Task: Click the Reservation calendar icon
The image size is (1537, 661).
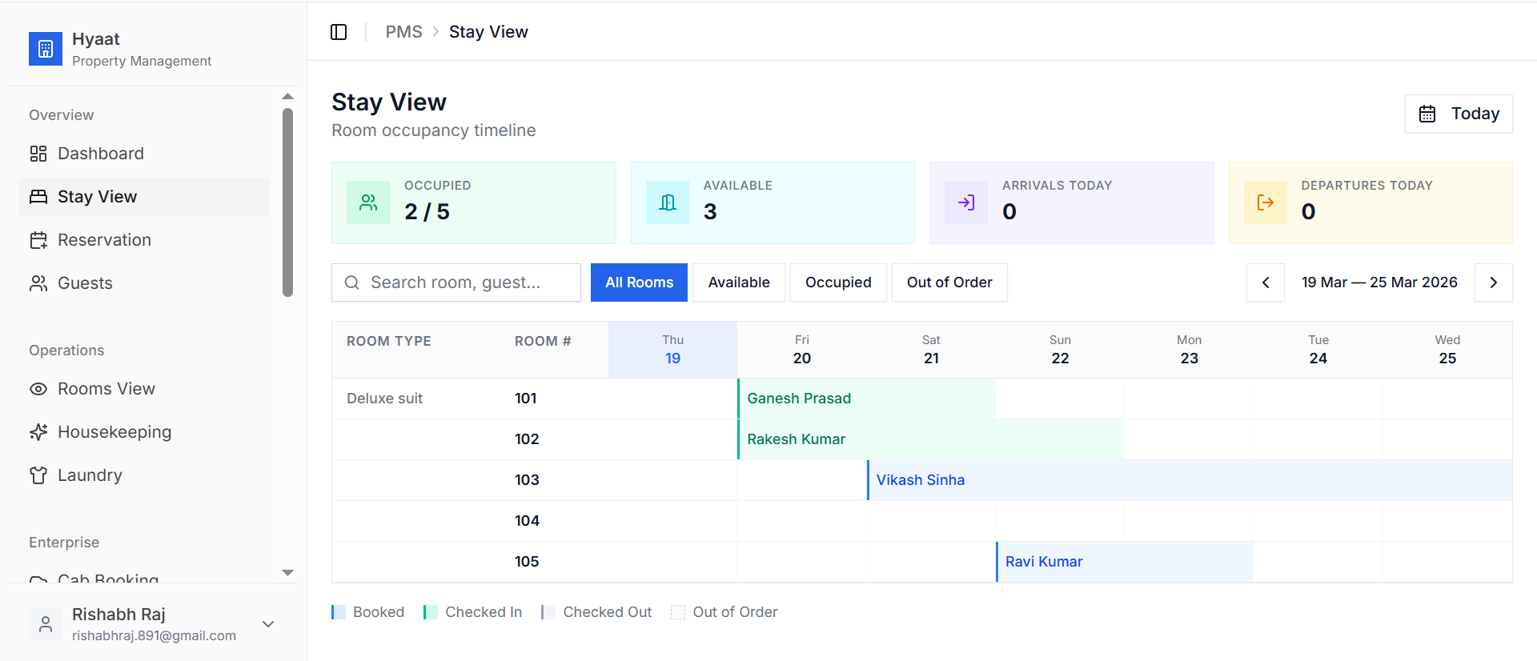Action: pyautogui.click(x=38, y=240)
